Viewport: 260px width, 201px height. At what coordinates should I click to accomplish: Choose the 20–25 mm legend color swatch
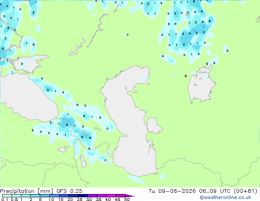point(73,196)
